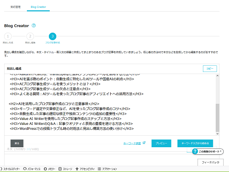
Task: Click the question-mark icon on the support bubble
Action: click(x=195, y=151)
